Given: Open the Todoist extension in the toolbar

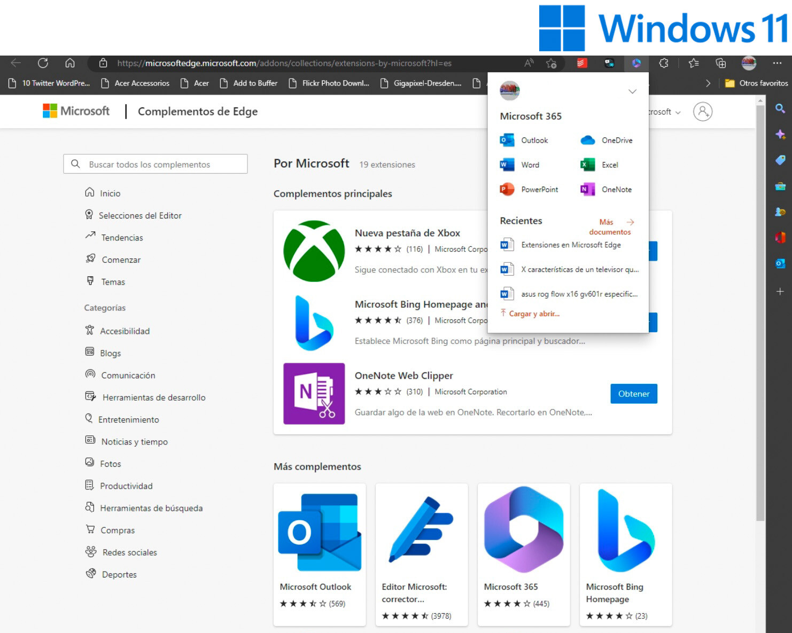Looking at the screenshot, I should click(x=582, y=63).
